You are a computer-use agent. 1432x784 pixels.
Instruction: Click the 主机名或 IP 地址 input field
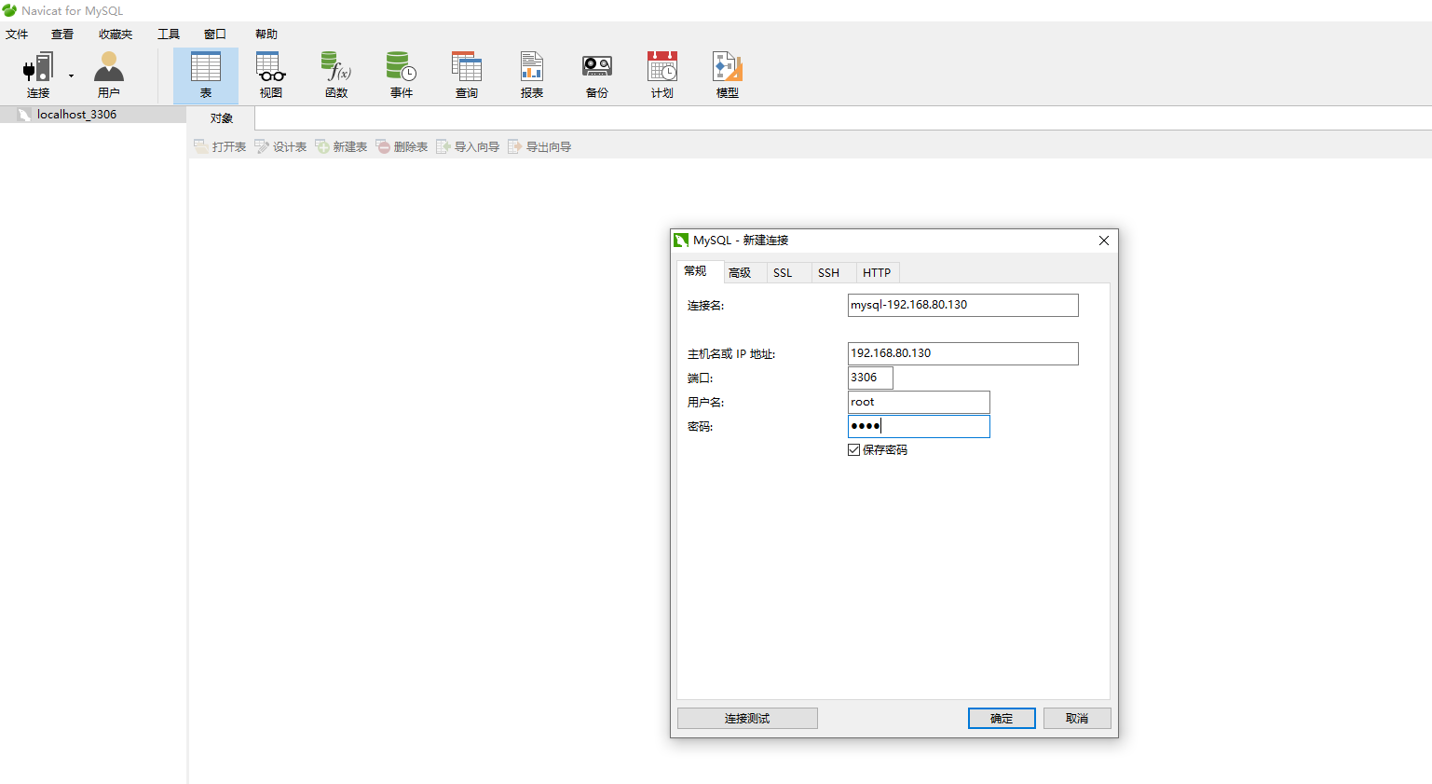962,353
